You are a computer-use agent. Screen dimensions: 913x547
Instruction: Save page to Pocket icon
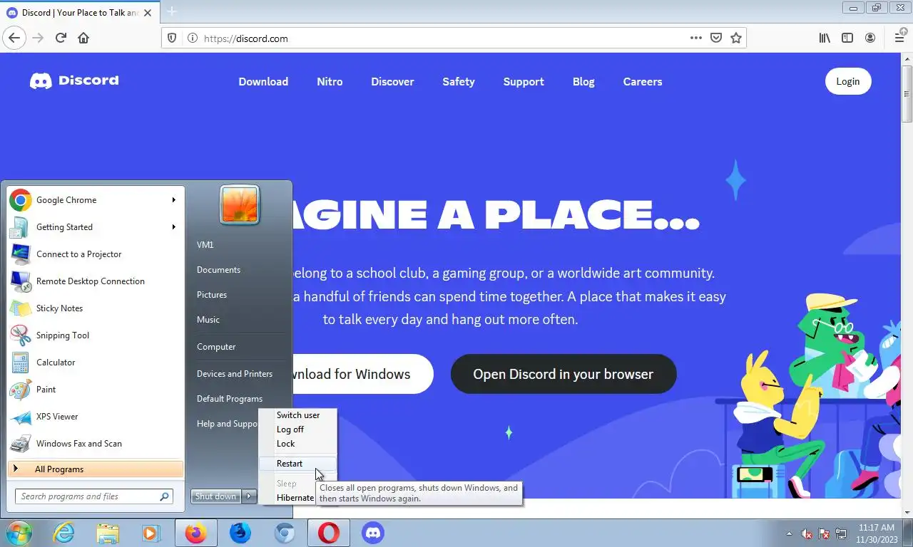(716, 38)
